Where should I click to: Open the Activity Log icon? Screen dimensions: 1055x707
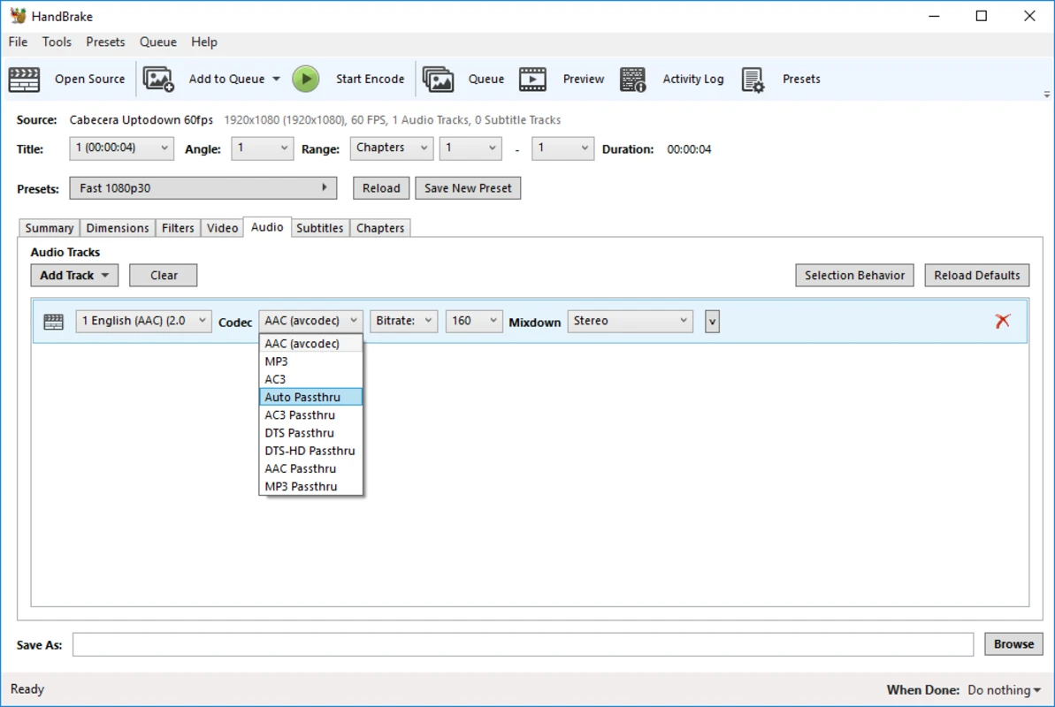pos(632,80)
